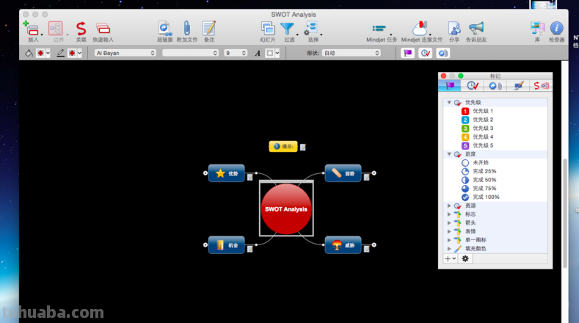Click the 关联 relationship tool icon

pyautogui.click(x=81, y=29)
